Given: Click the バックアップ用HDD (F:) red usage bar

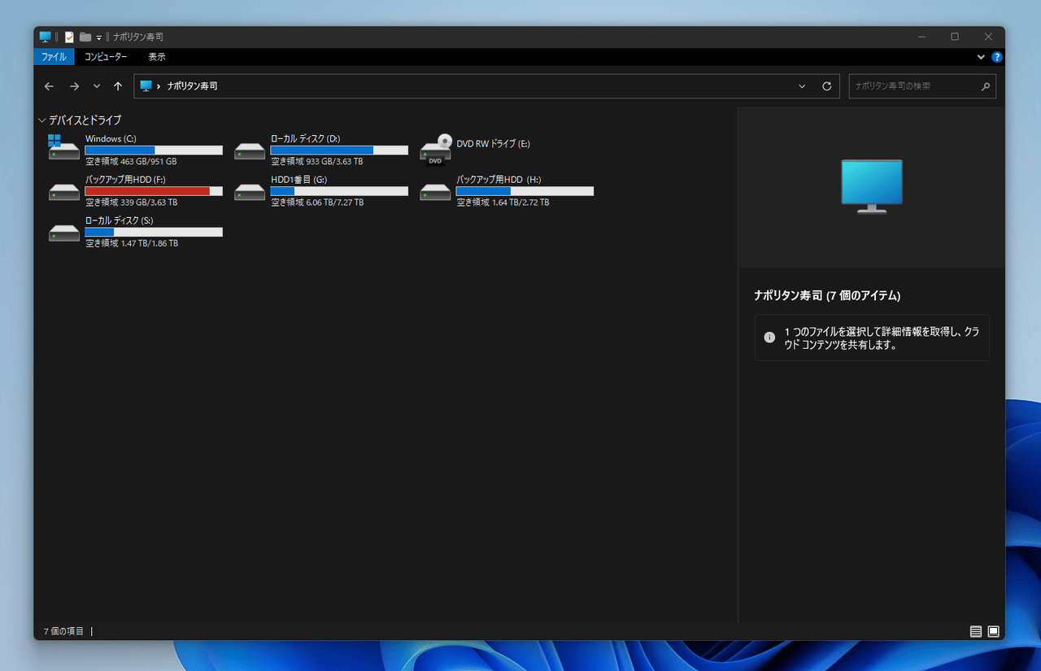Looking at the screenshot, I should point(147,191).
